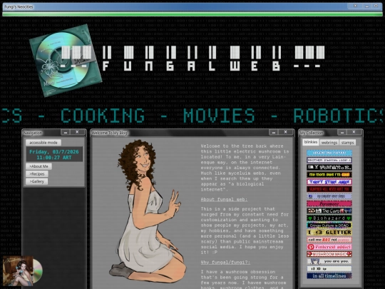The image size is (385, 289).
Task: Click the 'my computer never sleeps' blinkie
Action: tap(329, 196)
